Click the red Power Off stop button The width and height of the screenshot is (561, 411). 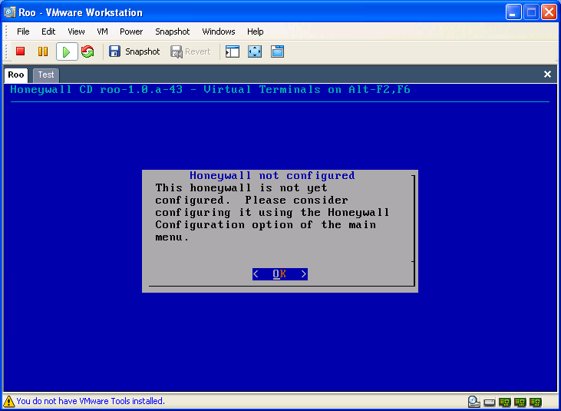21,51
